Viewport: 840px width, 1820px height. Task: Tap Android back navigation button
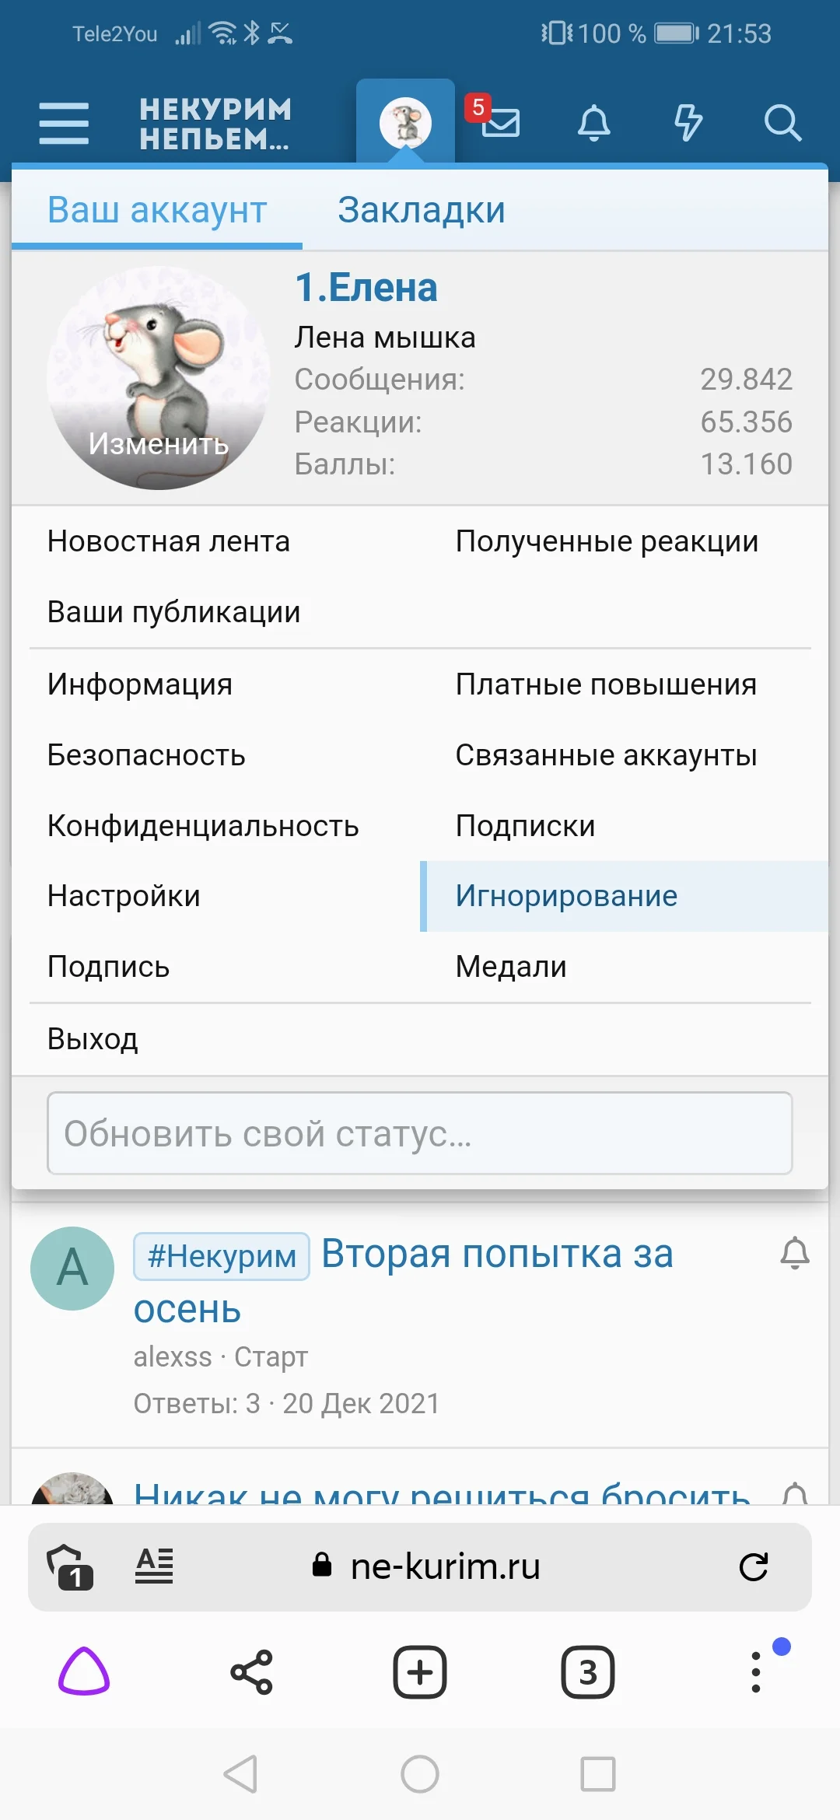tap(240, 1774)
